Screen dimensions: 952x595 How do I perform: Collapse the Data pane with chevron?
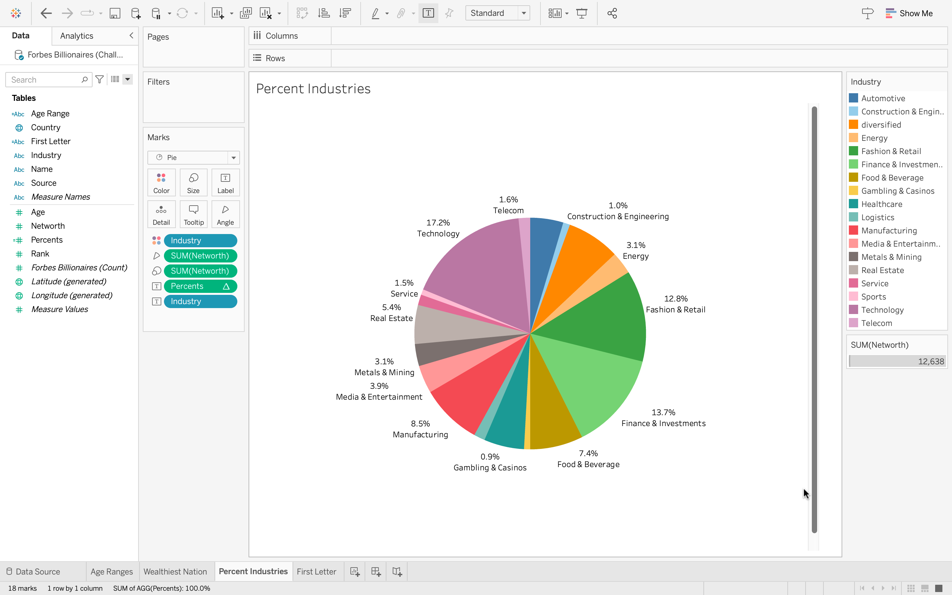(131, 35)
